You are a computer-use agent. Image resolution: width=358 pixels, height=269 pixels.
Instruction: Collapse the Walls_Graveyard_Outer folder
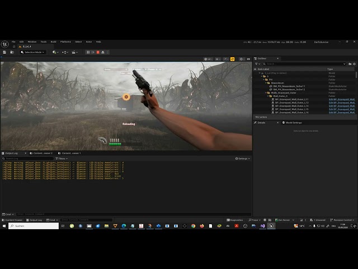(266, 93)
